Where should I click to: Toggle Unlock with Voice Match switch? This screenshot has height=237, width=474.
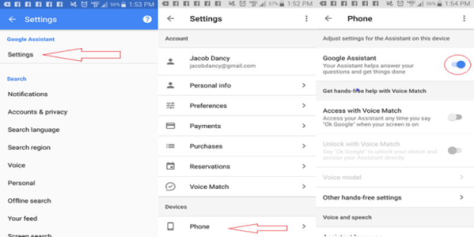[x=455, y=150]
